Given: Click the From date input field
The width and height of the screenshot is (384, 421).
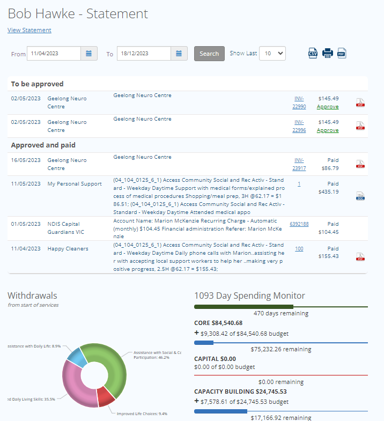Looking at the screenshot, I should click(54, 54).
